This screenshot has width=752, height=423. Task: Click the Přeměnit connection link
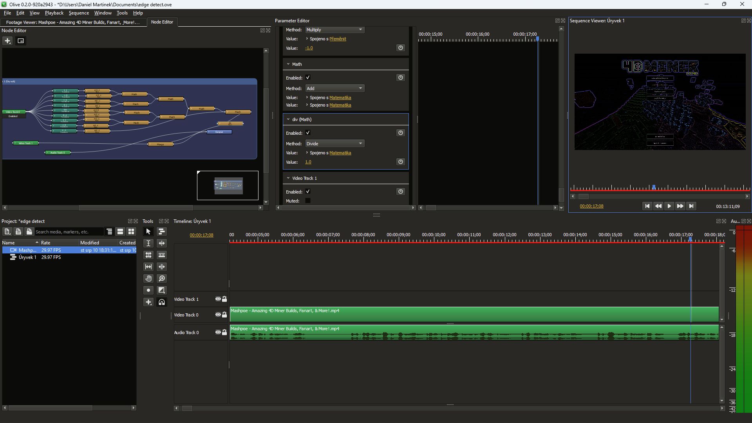(x=338, y=39)
